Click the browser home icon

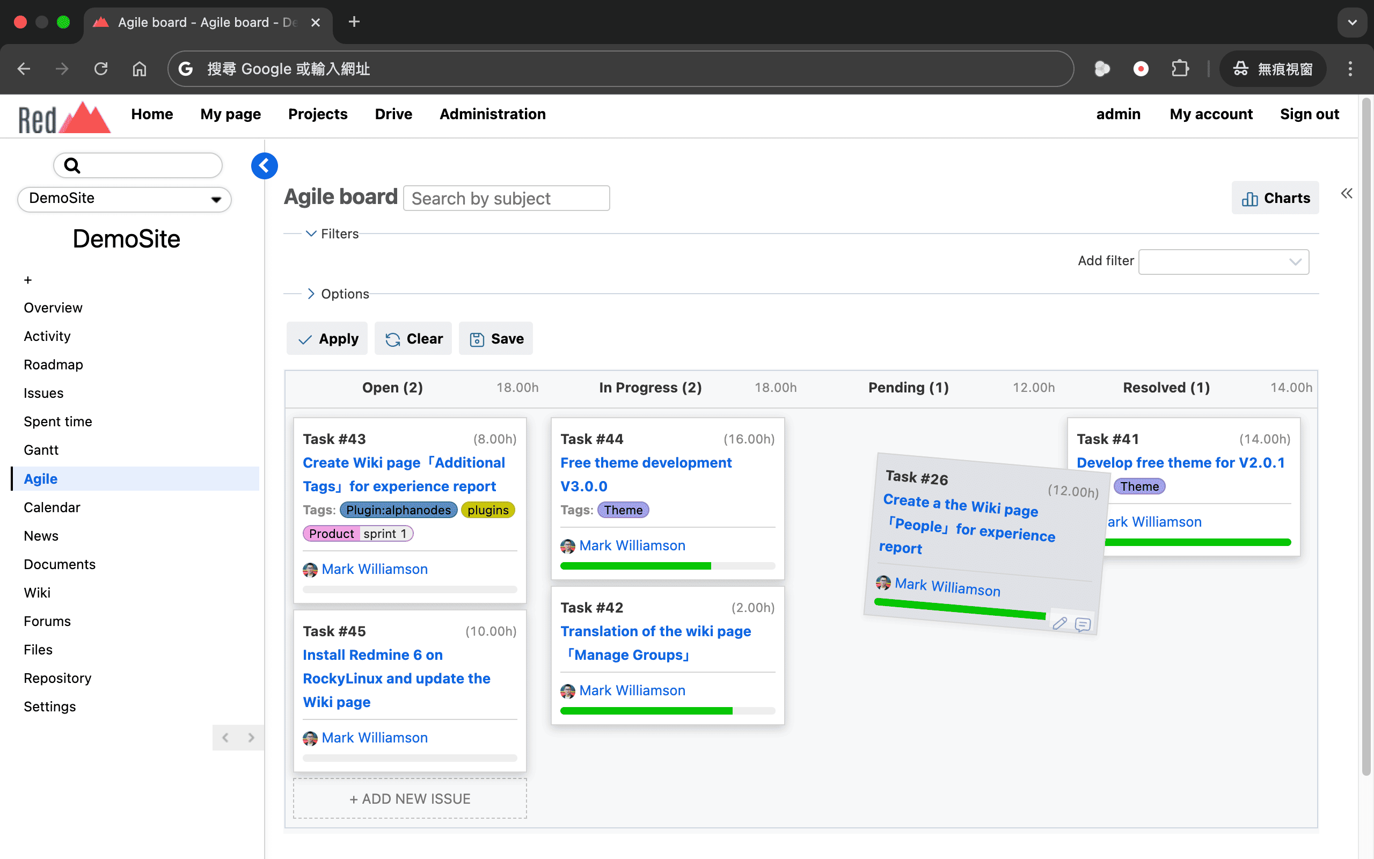(139, 69)
